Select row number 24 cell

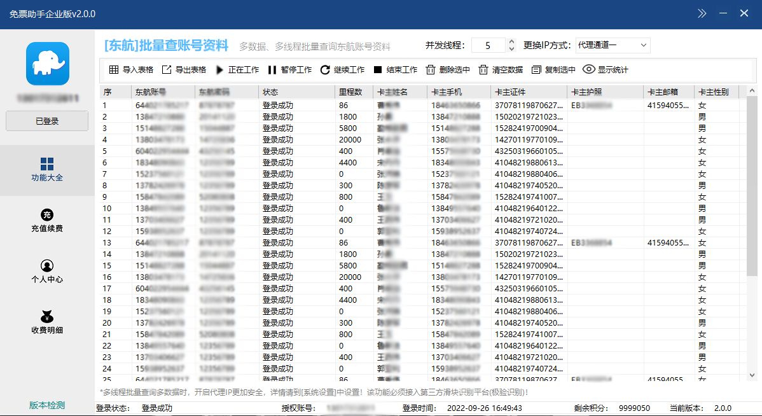coord(107,369)
